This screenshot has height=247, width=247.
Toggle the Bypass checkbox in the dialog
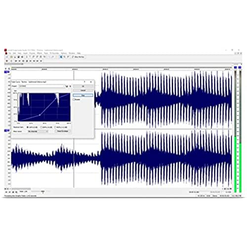pyautogui.click(x=74, y=99)
